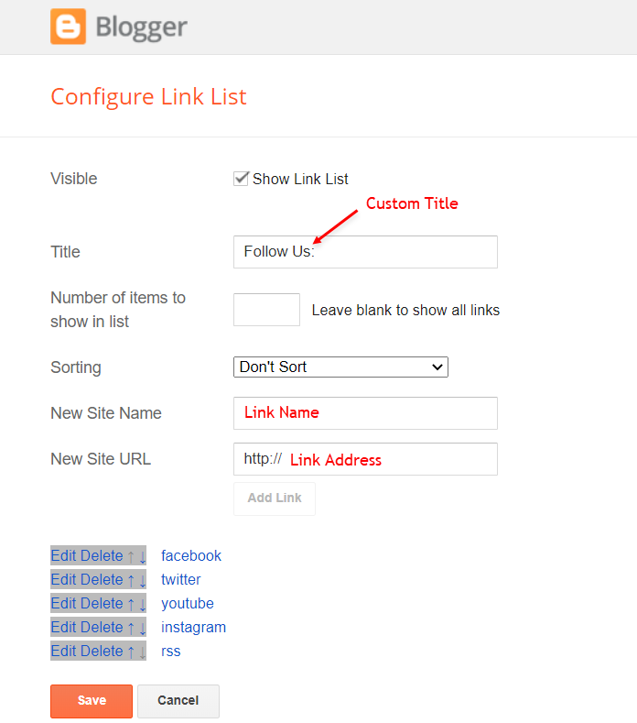Open the youtube link
The width and height of the screenshot is (637, 723).
pos(188,604)
